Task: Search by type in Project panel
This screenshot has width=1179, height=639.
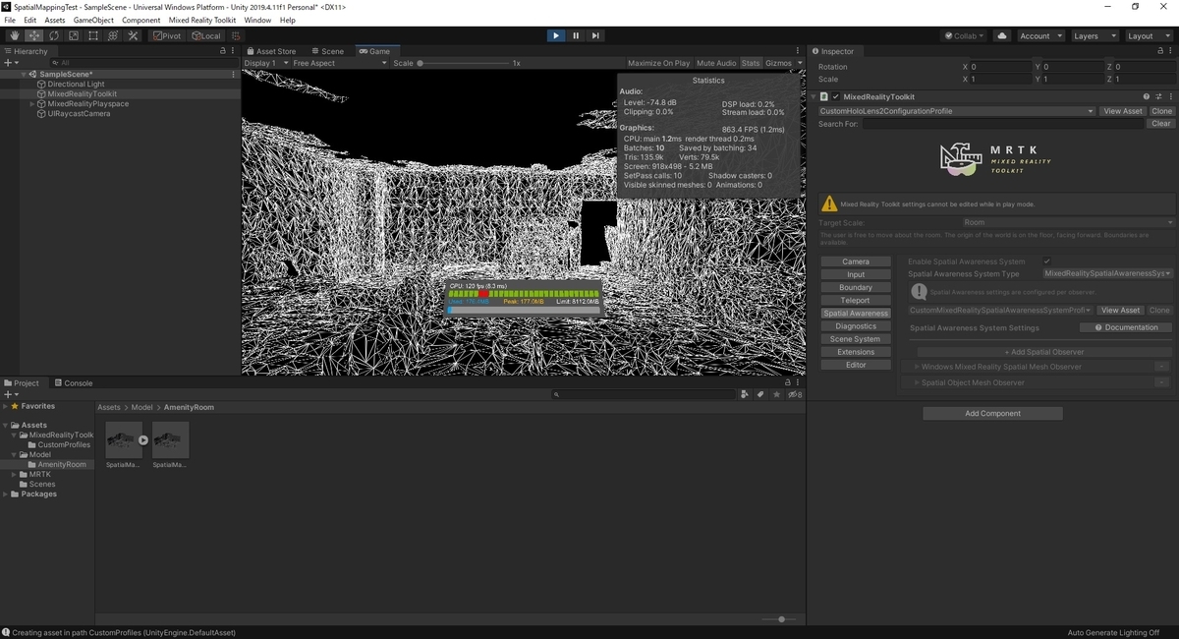Action: click(x=745, y=394)
